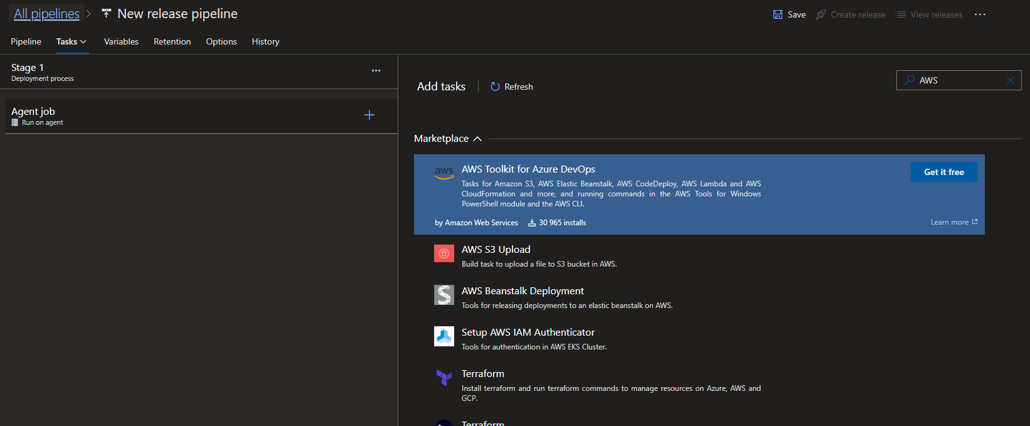Click the Get it free button
Image resolution: width=1030 pixels, height=426 pixels.
coord(943,172)
